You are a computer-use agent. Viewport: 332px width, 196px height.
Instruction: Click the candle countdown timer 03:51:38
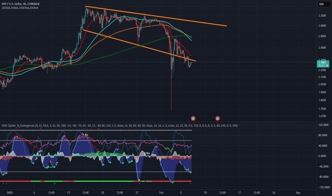click(323, 66)
